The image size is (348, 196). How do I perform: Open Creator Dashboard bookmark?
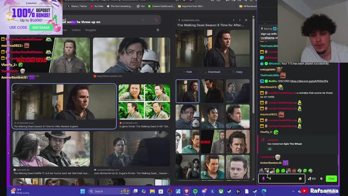point(161,6)
